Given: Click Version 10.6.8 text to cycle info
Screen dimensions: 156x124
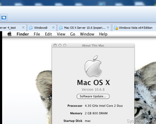Looking at the screenshot, I should click(x=93, y=90).
